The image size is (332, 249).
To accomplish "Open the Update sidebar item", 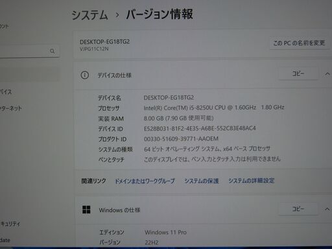I will [5, 240].
